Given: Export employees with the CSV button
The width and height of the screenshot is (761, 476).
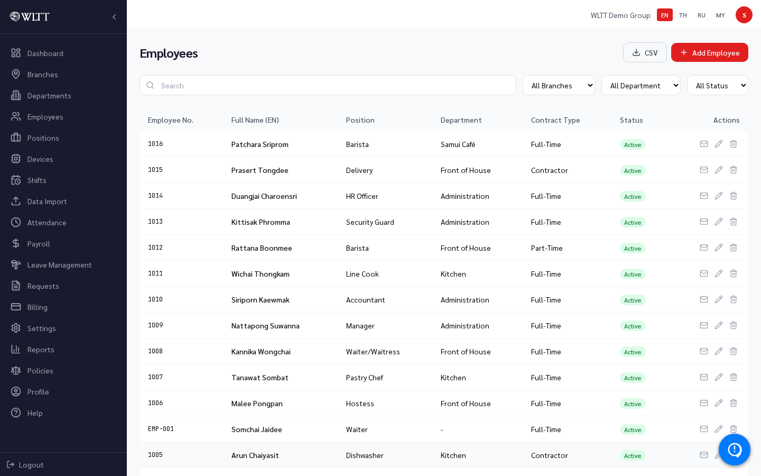Looking at the screenshot, I should 645,52.
